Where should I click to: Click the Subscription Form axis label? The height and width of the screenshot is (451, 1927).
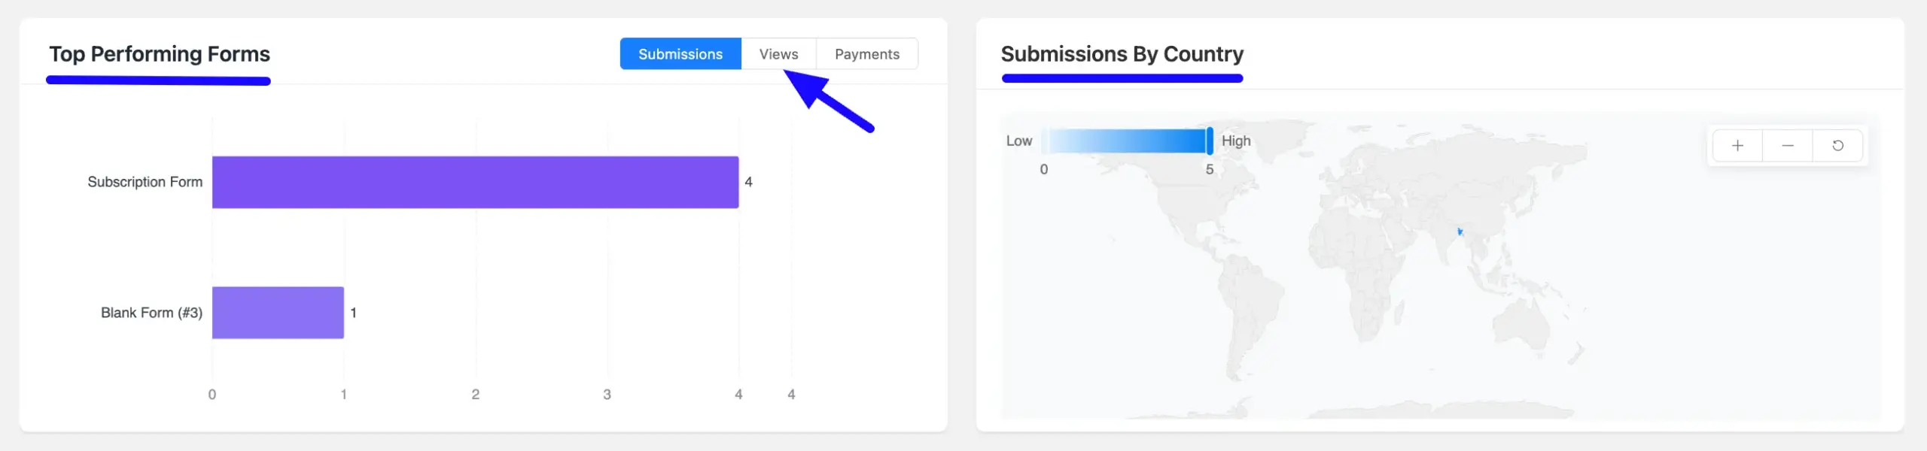145,182
